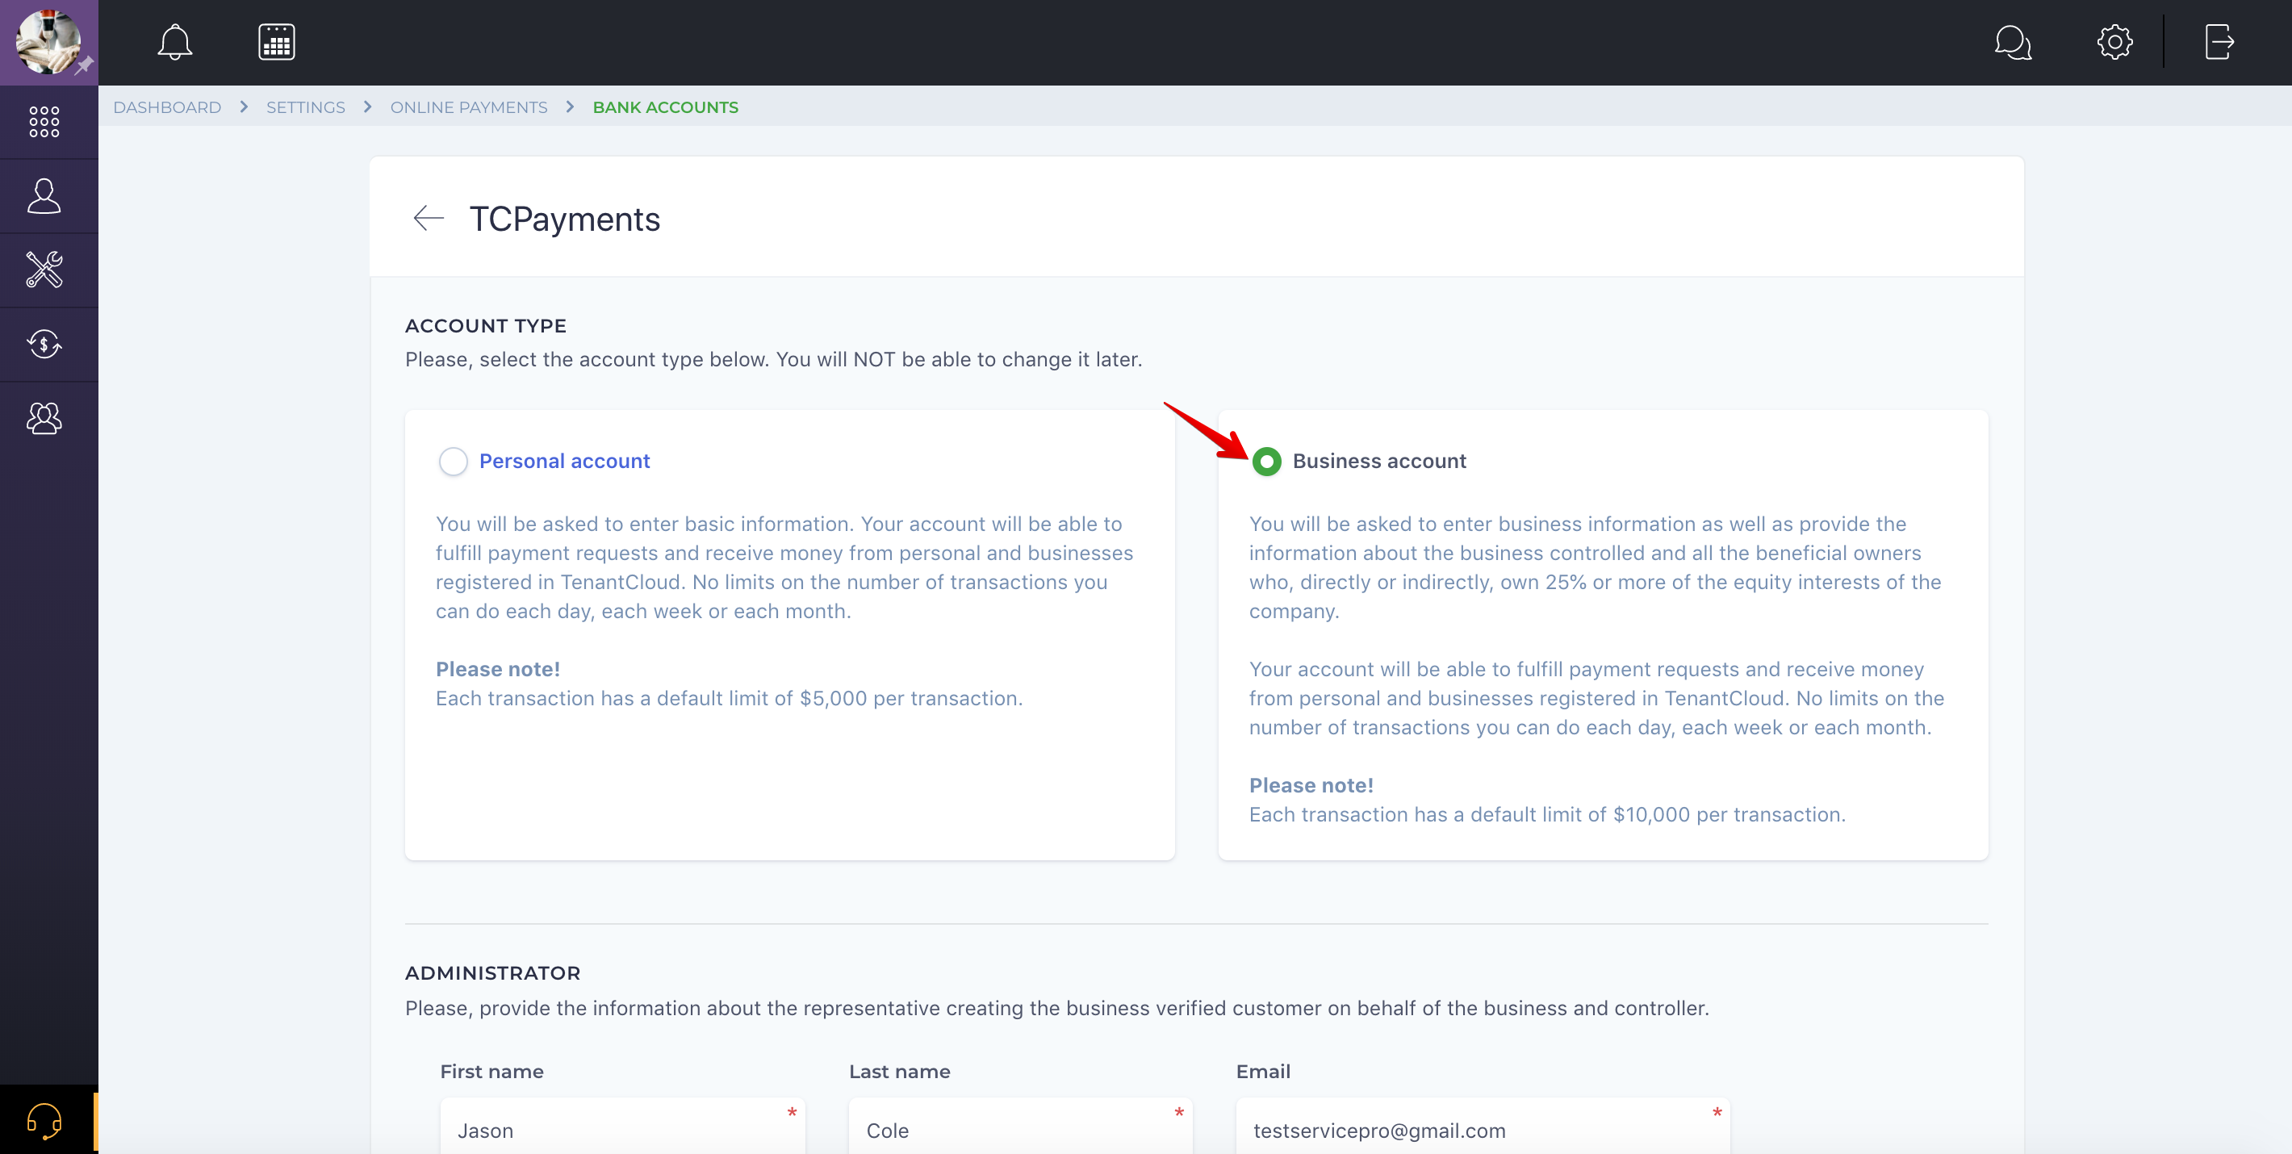Open the chat messages icon
The width and height of the screenshot is (2292, 1154).
click(2013, 42)
